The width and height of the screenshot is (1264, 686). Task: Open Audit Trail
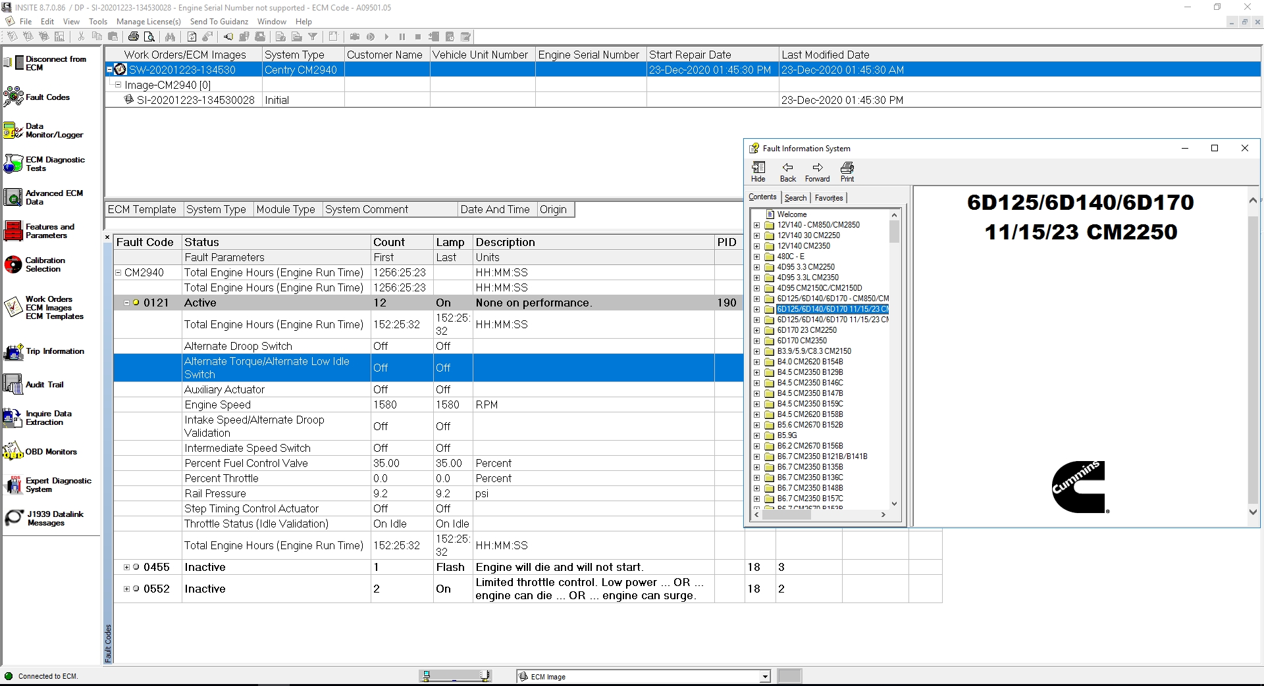point(34,385)
